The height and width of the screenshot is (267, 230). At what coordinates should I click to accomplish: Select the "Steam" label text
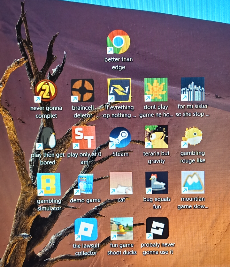click(x=120, y=154)
